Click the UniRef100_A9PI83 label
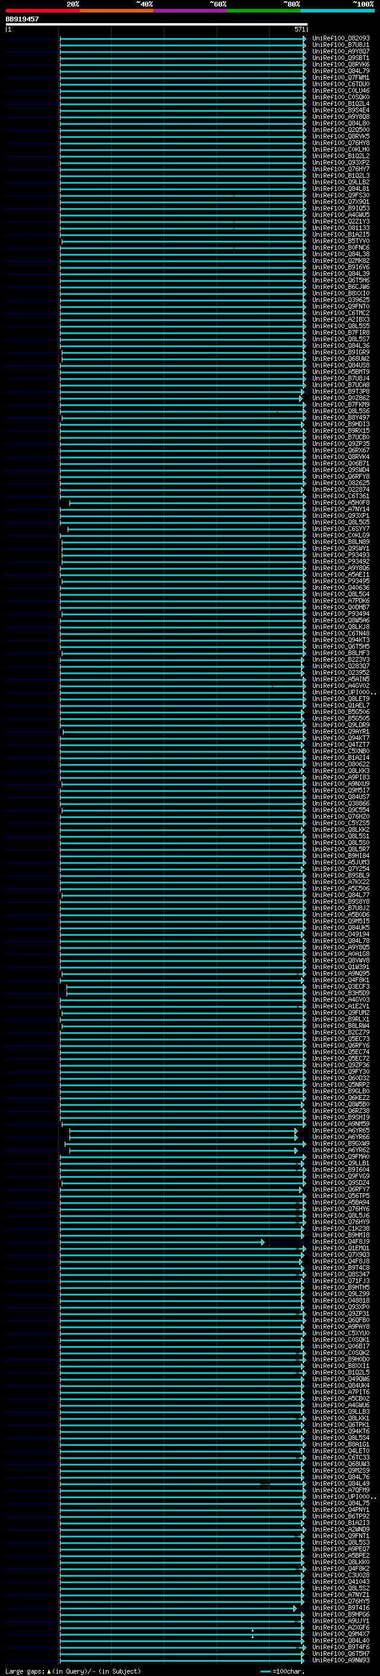The height and width of the screenshot is (1676, 380). click(340, 777)
